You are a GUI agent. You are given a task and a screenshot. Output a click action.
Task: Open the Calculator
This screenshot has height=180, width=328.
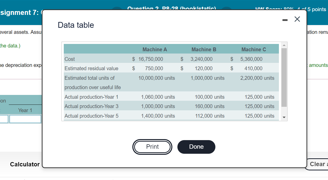pyautogui.click(x=25, y=164)
